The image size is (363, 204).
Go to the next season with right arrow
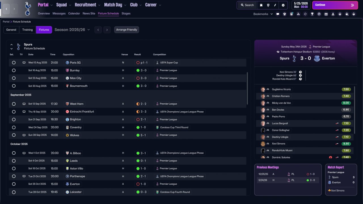click(107, 30)
